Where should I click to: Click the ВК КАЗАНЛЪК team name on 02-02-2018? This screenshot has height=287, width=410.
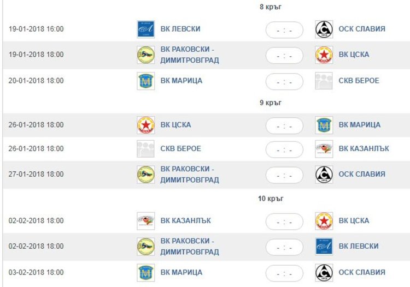[186, 221]
